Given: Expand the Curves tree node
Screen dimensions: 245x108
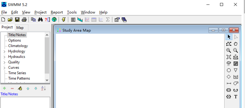Looking at the screenshot, I should click(x=4, y=68).
